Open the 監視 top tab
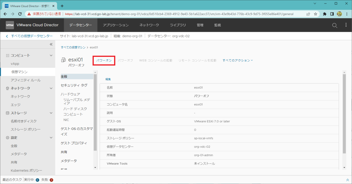 [217, 25]
